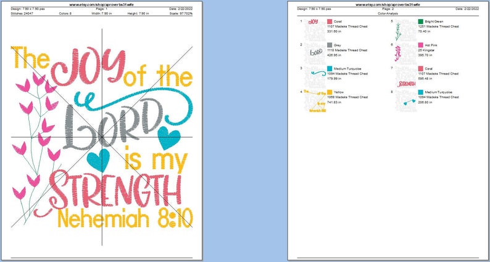Select the turquoise hearts thumbnail for color 8

point(405,101)
